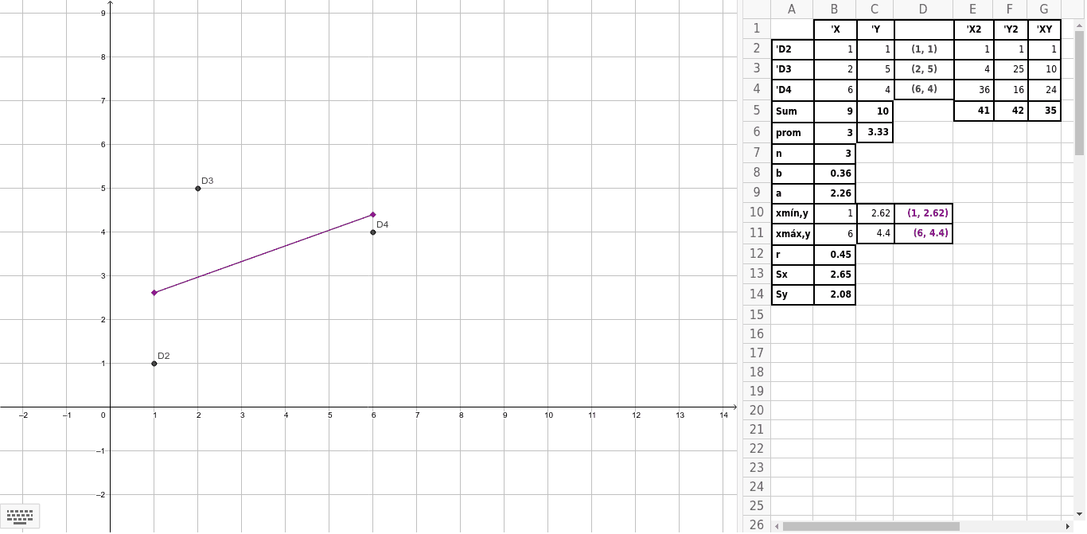This screenshot has width=1087, height=534.
Task: Click right arrow of horizontal scrollbar
Action: [1067, 526]
